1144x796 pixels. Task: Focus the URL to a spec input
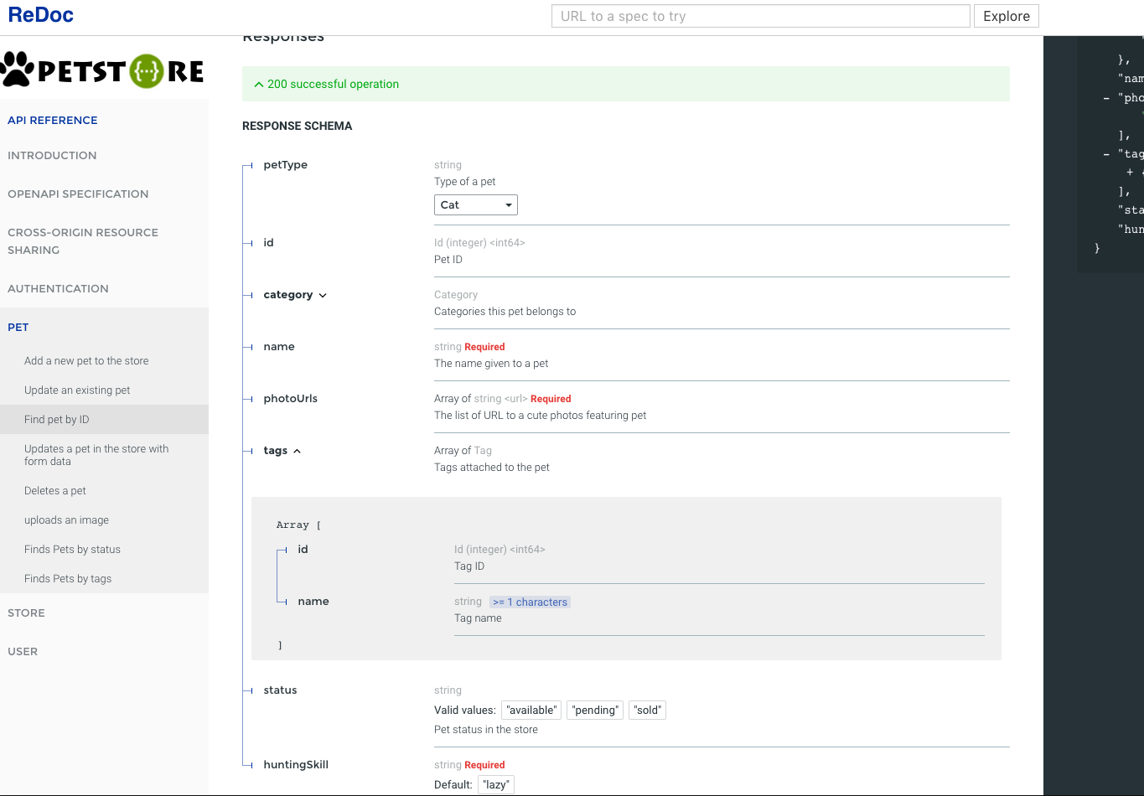(760, 16)
